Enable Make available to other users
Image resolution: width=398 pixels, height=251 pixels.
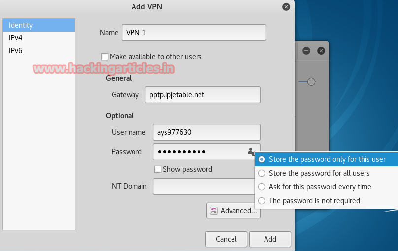tap(105, 57)
